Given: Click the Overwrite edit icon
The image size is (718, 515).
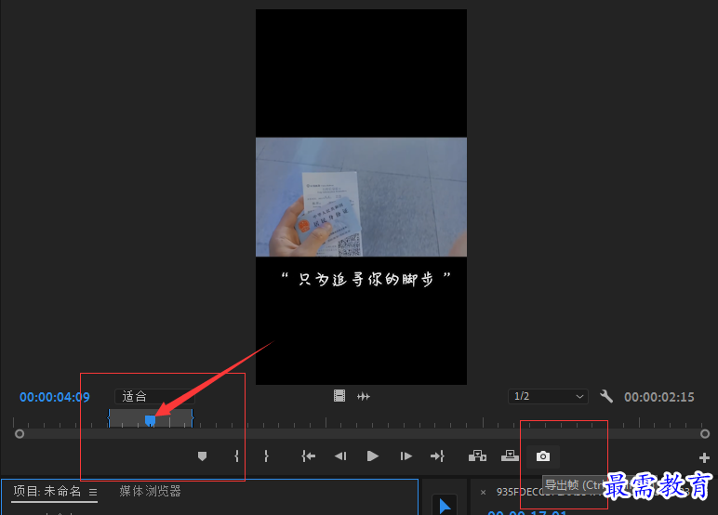Looking at the screenshot, I should (510, 456).
